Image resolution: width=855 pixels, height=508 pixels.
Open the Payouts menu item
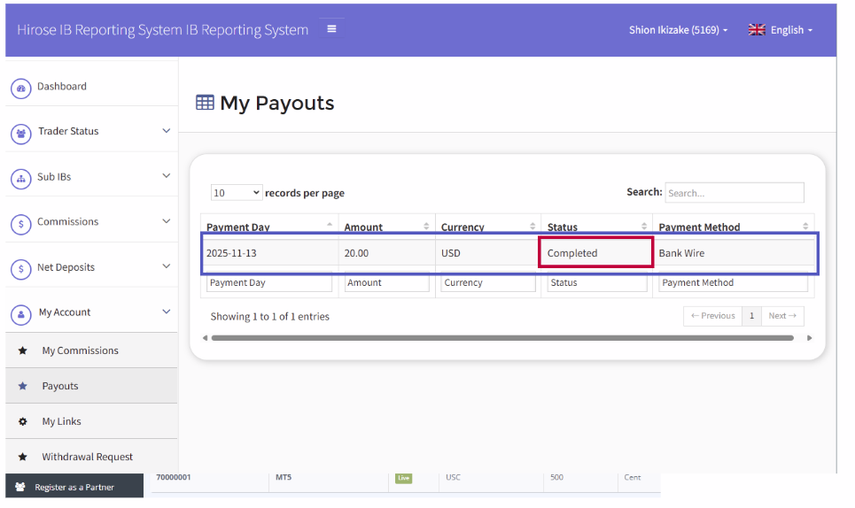point(60,387)
